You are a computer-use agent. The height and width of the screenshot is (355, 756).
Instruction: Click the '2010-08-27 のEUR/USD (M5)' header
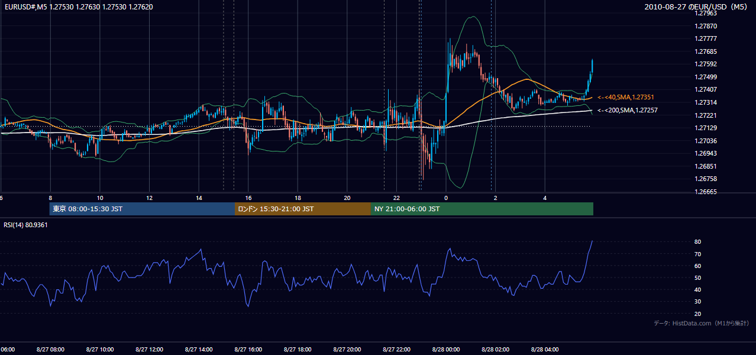(x=697, y=7)
